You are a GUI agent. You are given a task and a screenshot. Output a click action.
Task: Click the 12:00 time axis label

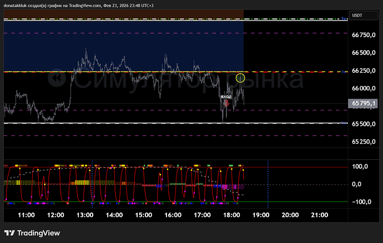[56, 215]
